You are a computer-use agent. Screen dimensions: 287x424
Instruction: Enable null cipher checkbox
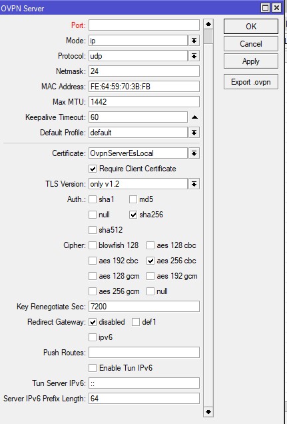pos(150,291)
